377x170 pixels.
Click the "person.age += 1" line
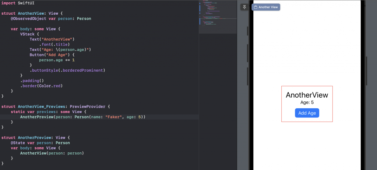(x=57, y=60)
